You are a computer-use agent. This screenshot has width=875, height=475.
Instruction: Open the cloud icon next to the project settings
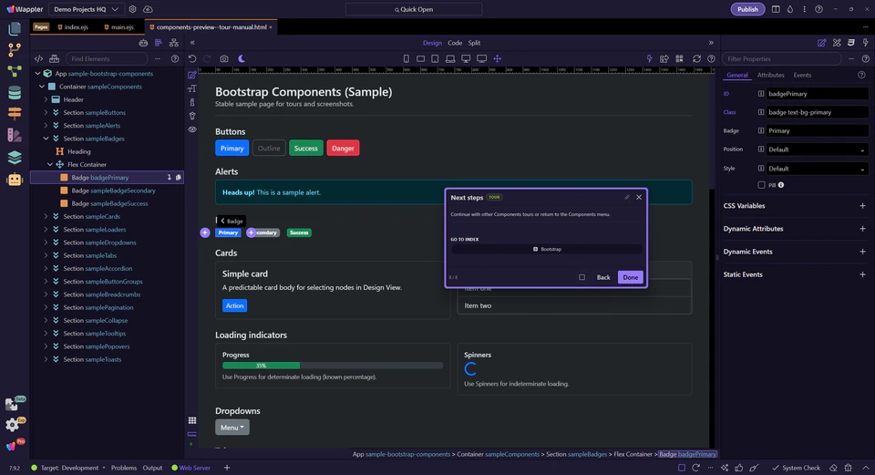148,9
